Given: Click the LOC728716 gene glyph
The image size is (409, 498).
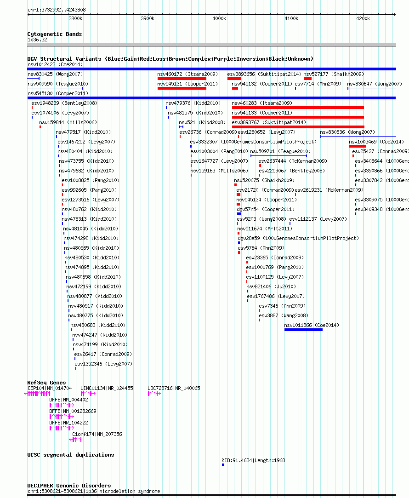Looking at the screenshot, I should click(x=154, y=394).
